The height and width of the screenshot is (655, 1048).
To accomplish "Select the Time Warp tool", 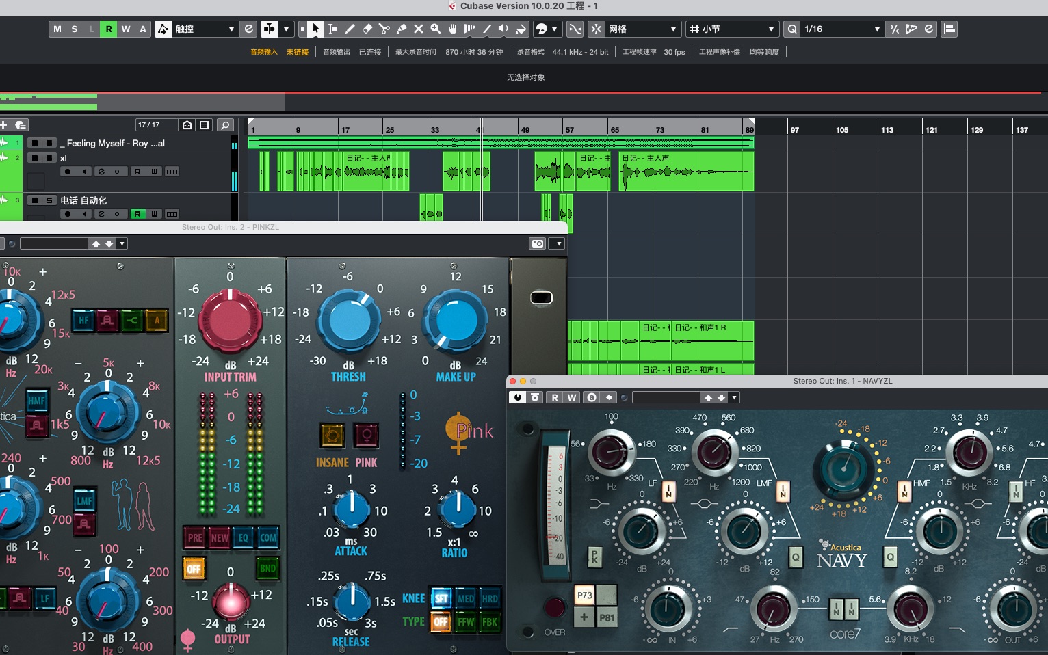I will point(470,29).
